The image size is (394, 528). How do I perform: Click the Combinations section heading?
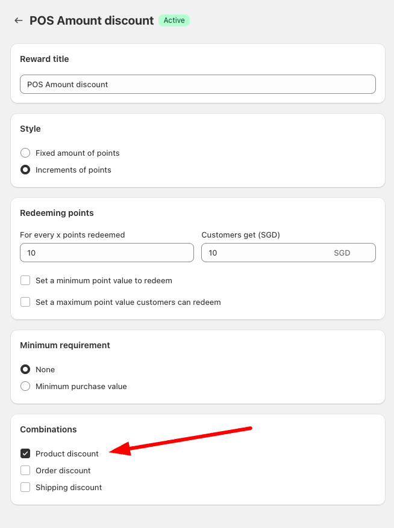(48, 429)
